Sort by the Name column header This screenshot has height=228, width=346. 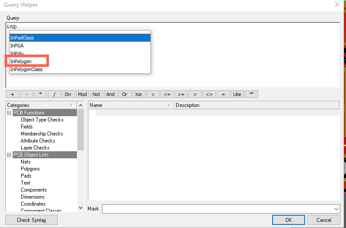[x=127, y=105]
